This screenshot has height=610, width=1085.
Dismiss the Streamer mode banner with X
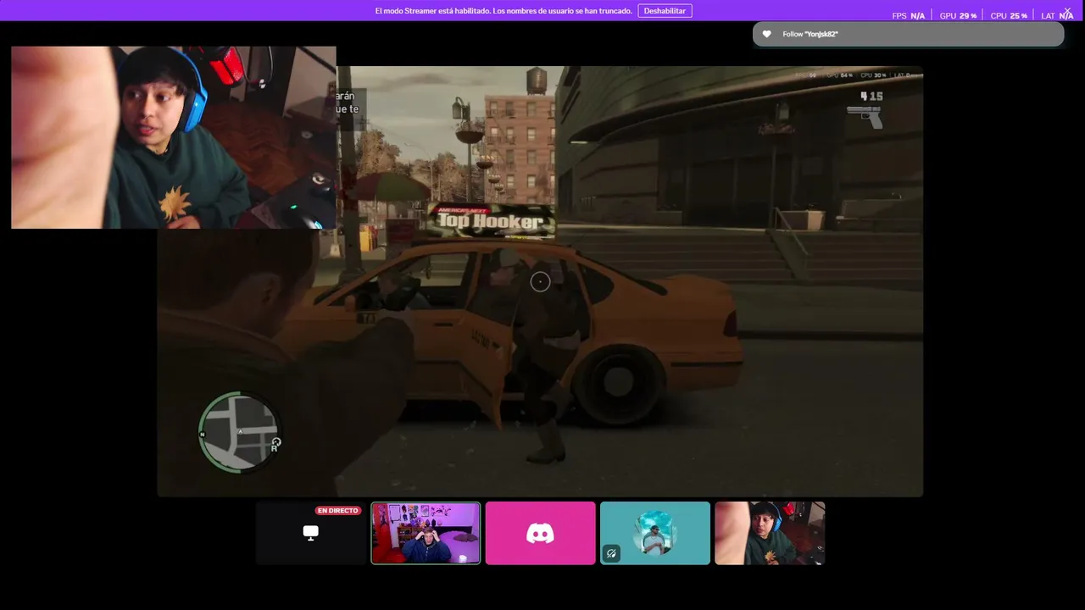click(x=1067, y=11)
